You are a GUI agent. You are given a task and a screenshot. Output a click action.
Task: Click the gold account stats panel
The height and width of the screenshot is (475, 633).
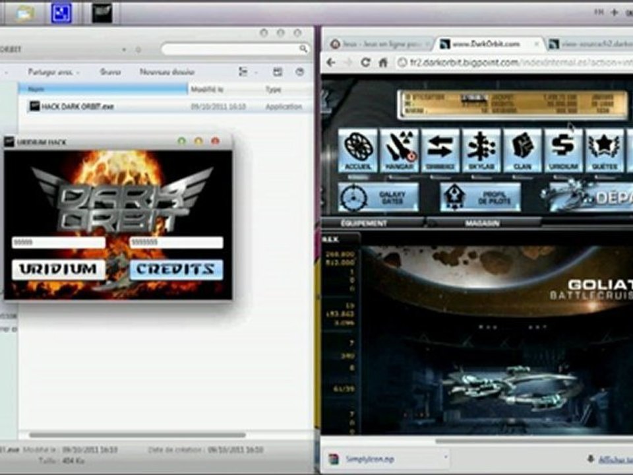pyautogui.click(x=513, y=105)
